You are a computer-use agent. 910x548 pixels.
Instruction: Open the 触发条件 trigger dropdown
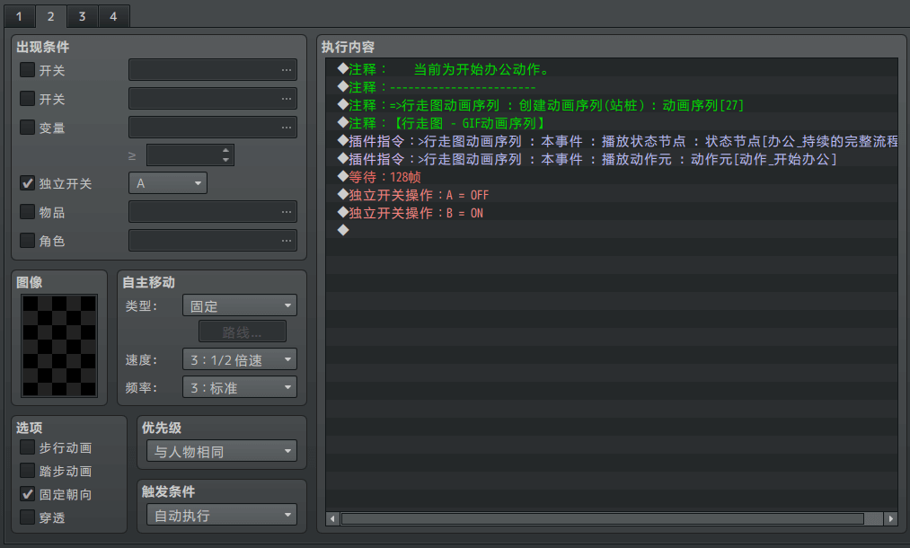(221, 516)
